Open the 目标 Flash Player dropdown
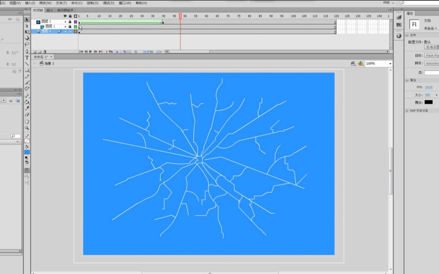 pyautogui.click(x=432, y=56)
